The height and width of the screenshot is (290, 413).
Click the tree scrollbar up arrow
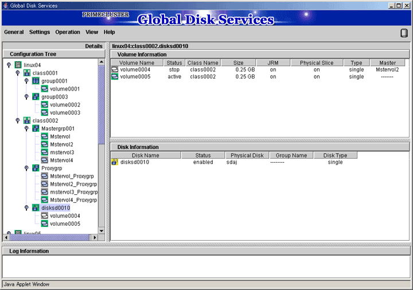click(x=102, y=62)
